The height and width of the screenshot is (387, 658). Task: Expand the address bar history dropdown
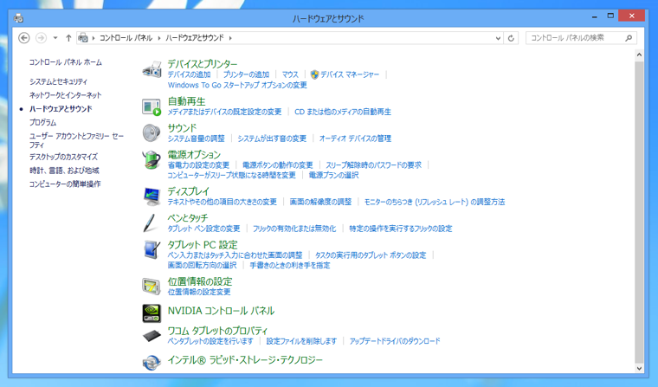click(498, 38)
